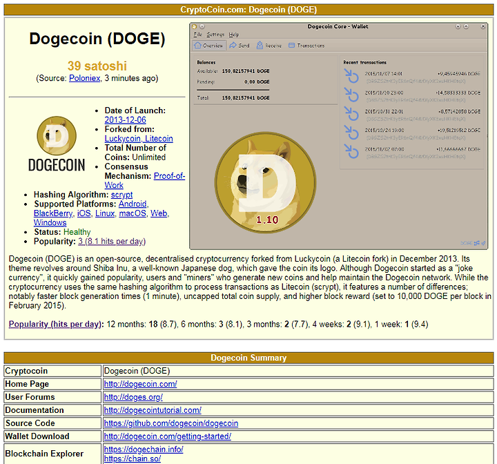Open the getting-started wallet download link
Image resolution: width=497 pixels, height=464 pixels.
pos(167,436)
